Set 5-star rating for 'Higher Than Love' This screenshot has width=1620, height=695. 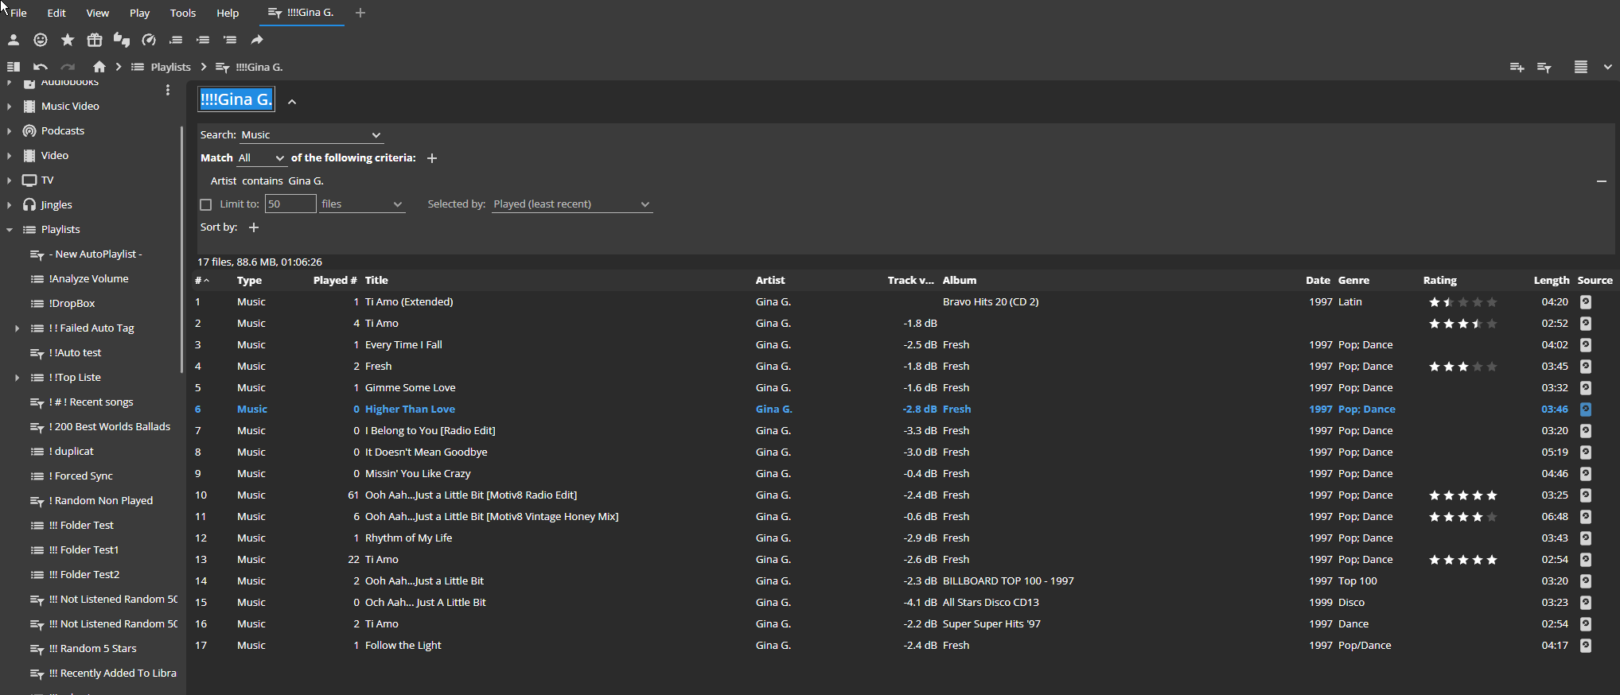click(1491, 410)
